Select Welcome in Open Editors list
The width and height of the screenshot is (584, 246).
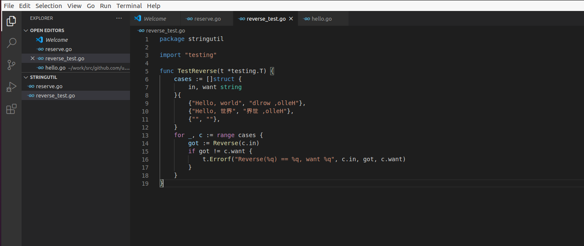(x=76, y=40)
